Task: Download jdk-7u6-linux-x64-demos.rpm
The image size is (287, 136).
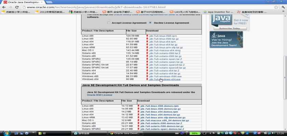Action: point(159,112)
